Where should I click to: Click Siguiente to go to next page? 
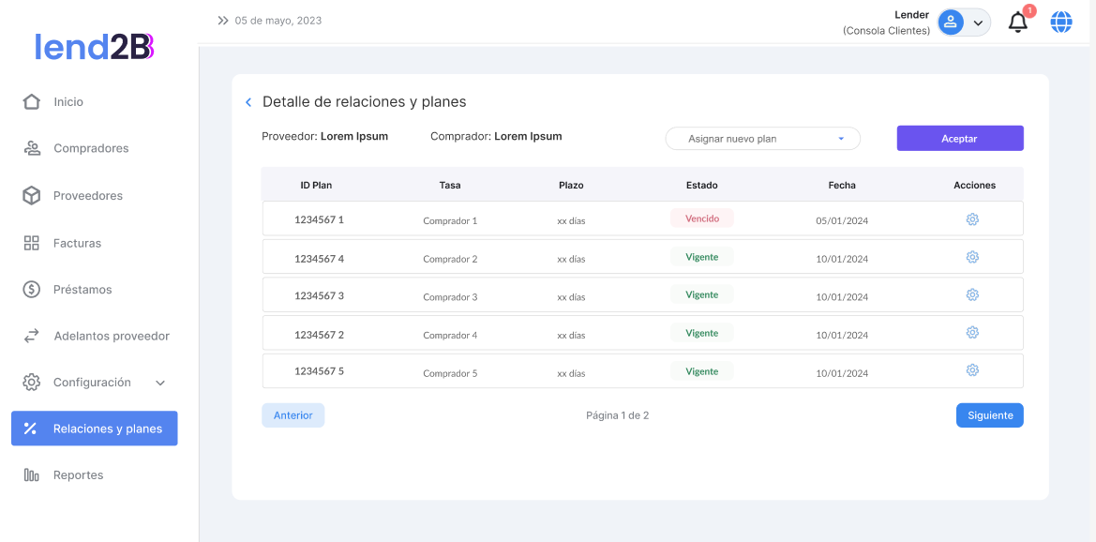pos(989,415)
